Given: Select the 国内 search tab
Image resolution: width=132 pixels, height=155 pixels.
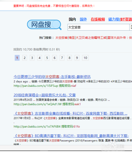Looking at the screenshot, I should pos(72,19).
